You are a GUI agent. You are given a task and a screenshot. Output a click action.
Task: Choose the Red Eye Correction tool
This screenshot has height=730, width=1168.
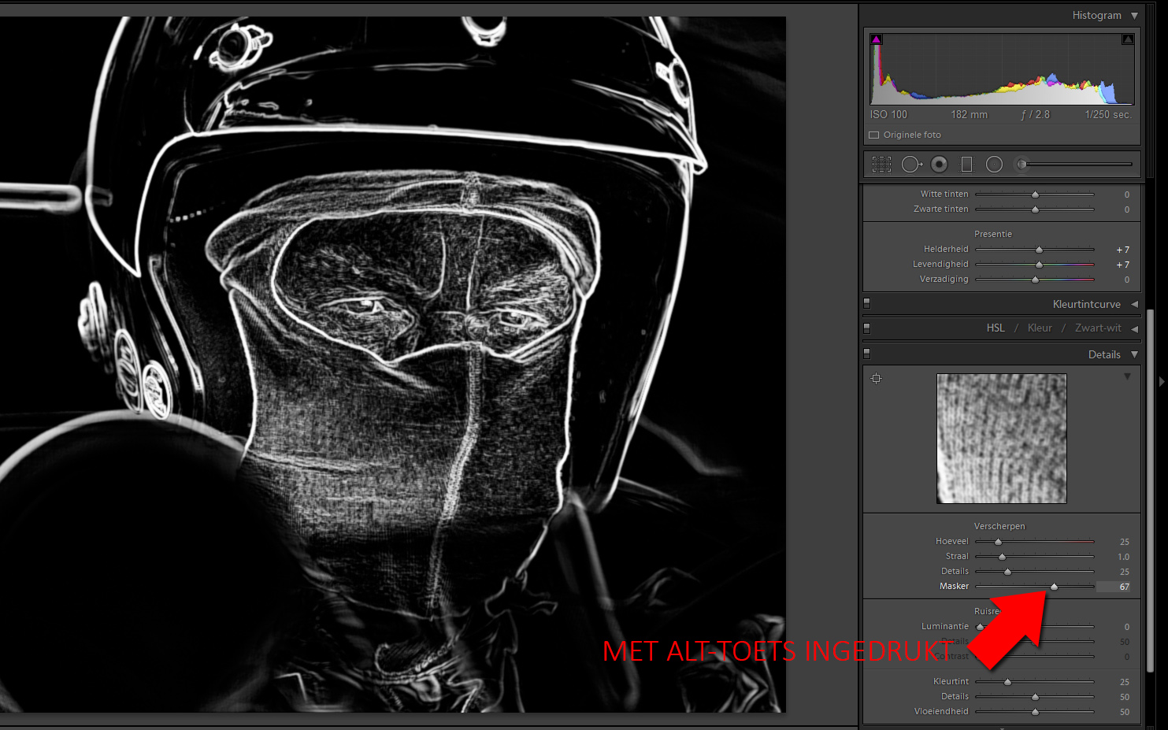(x=939, y=165)
